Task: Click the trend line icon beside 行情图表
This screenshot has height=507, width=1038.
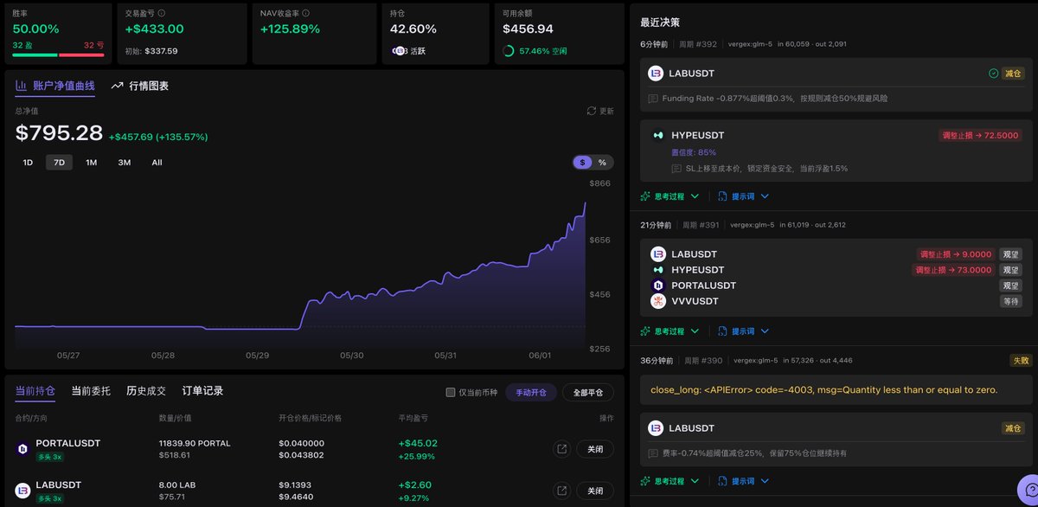Action: [118, 86]
